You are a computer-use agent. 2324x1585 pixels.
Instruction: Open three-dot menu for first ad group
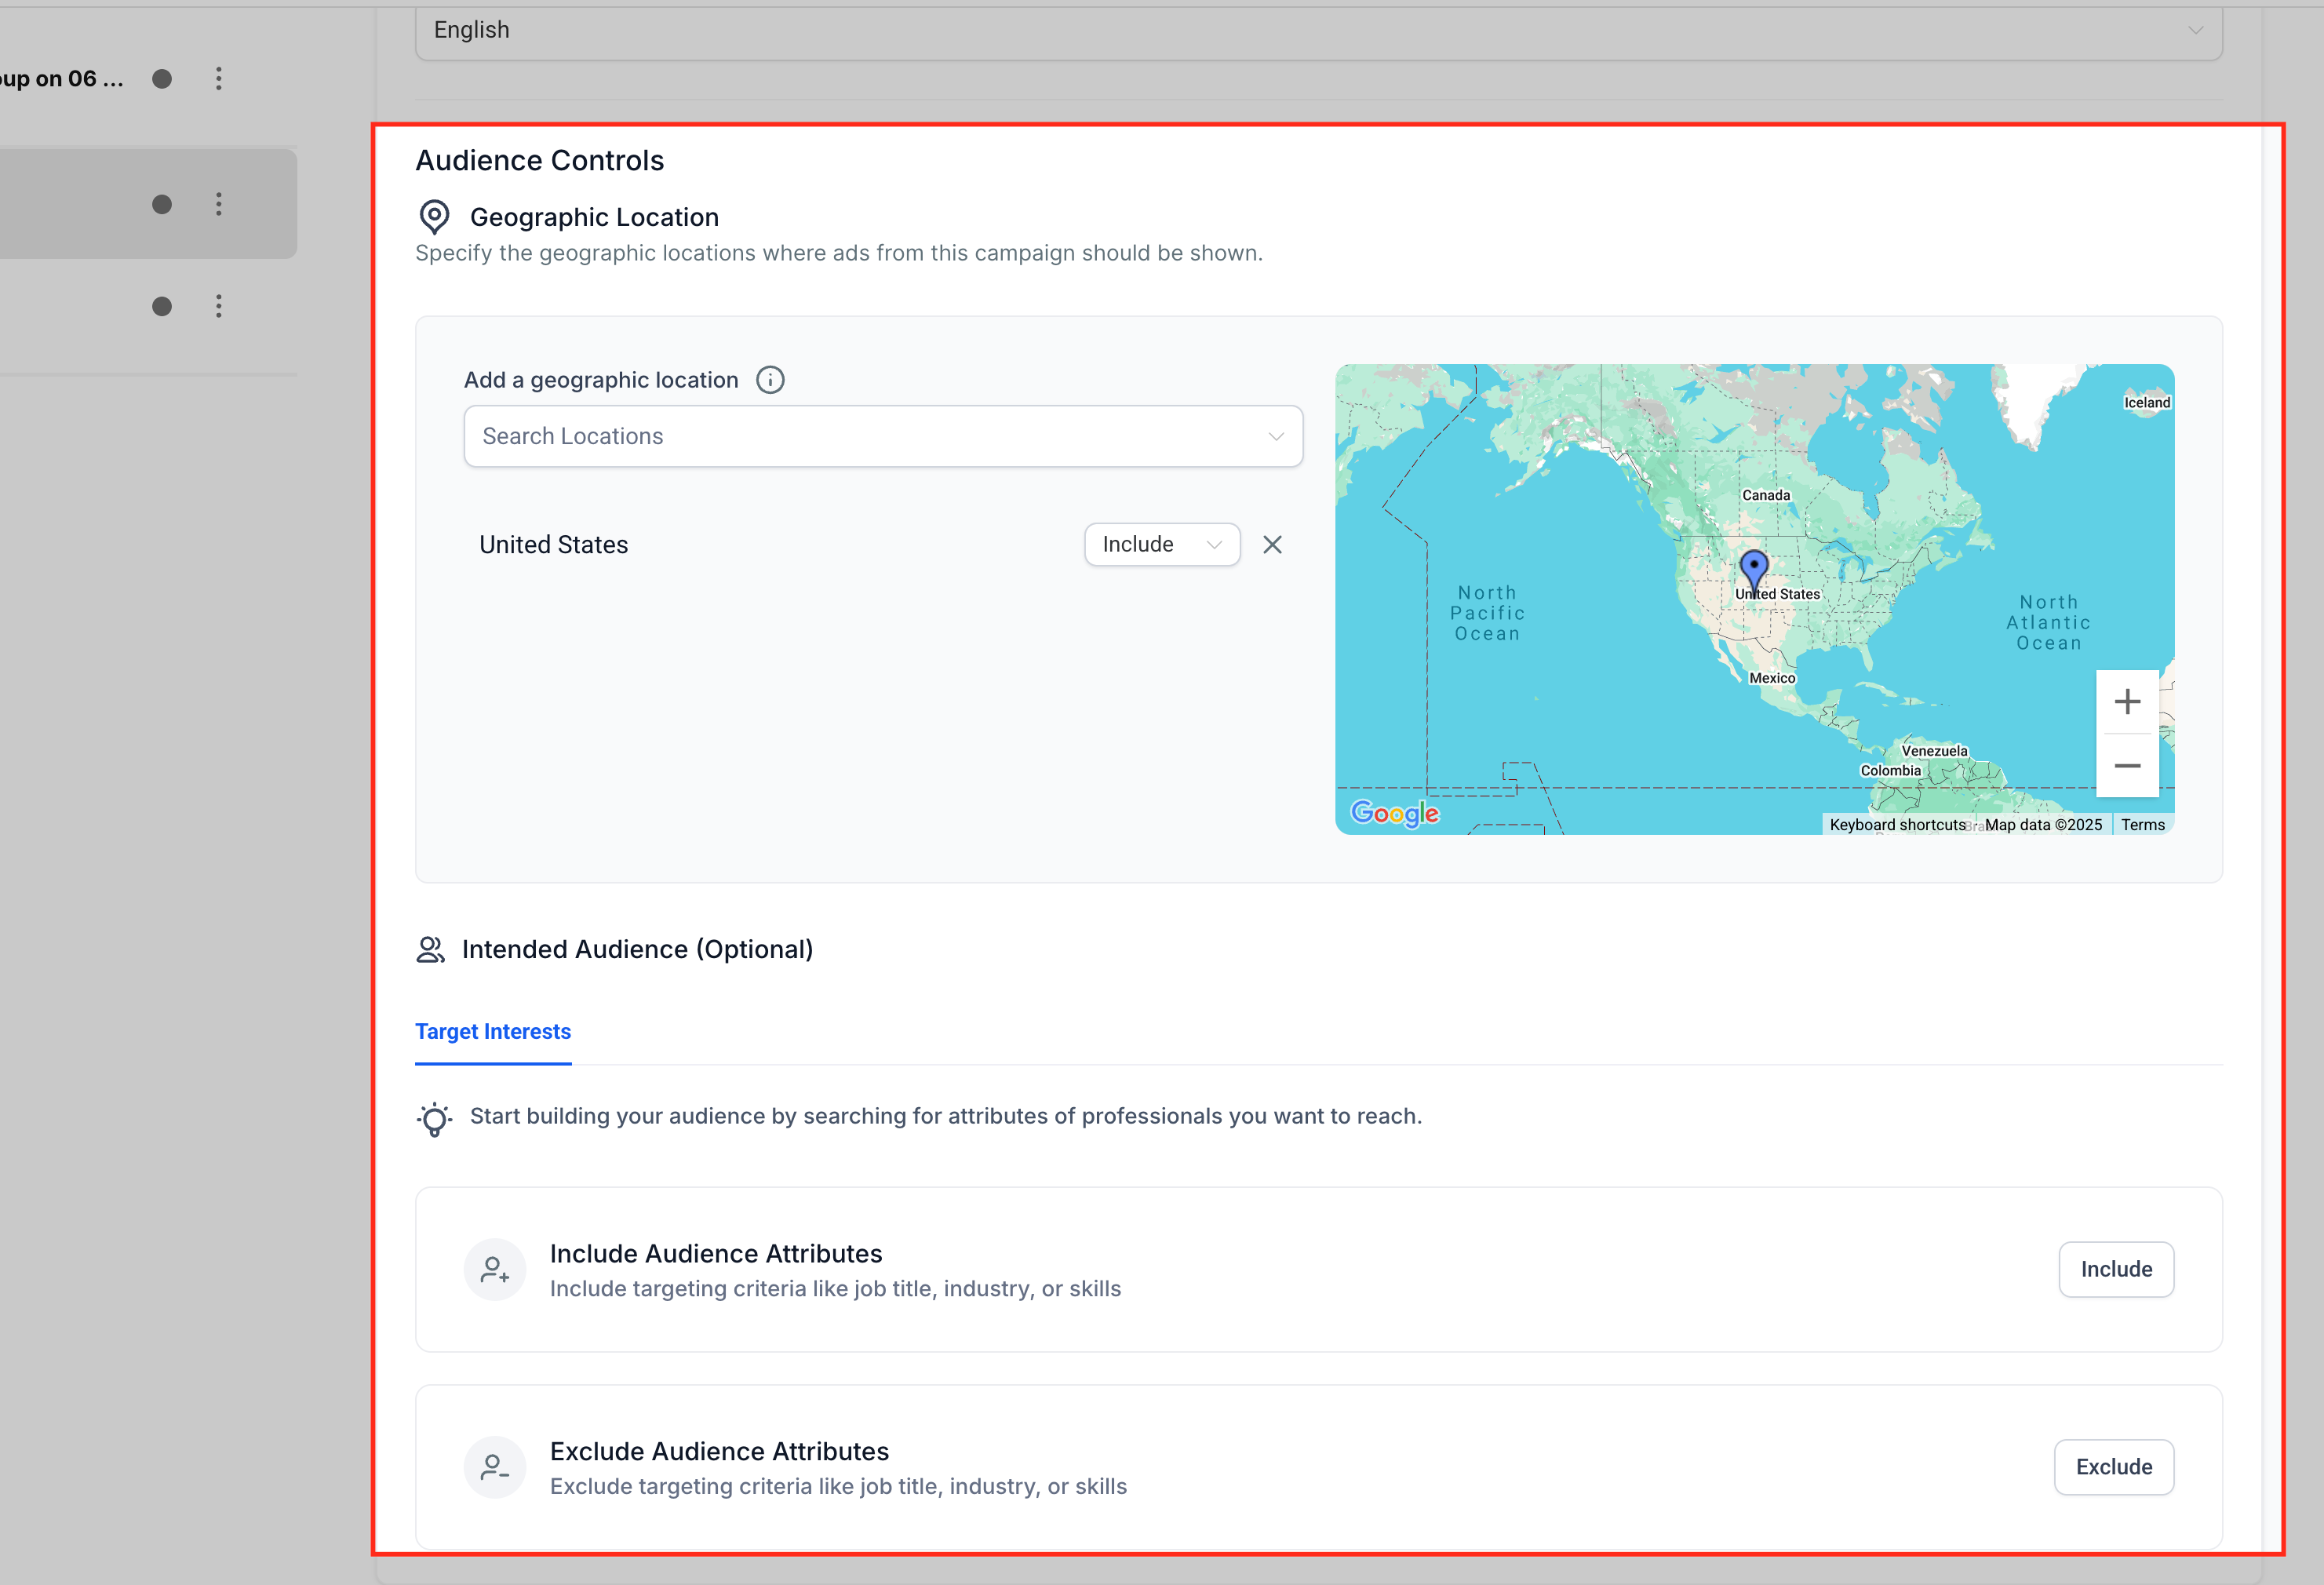pos(219,79)
